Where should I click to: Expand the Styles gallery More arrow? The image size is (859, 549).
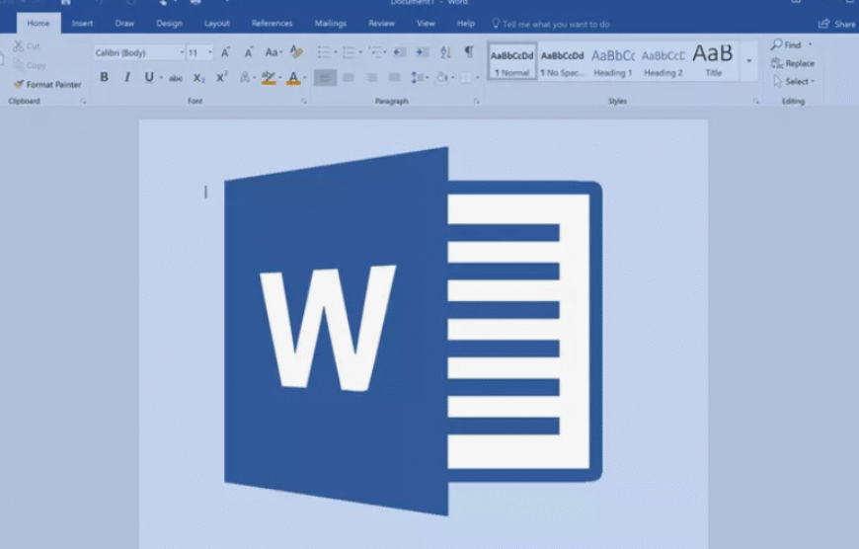click(748, 61)
